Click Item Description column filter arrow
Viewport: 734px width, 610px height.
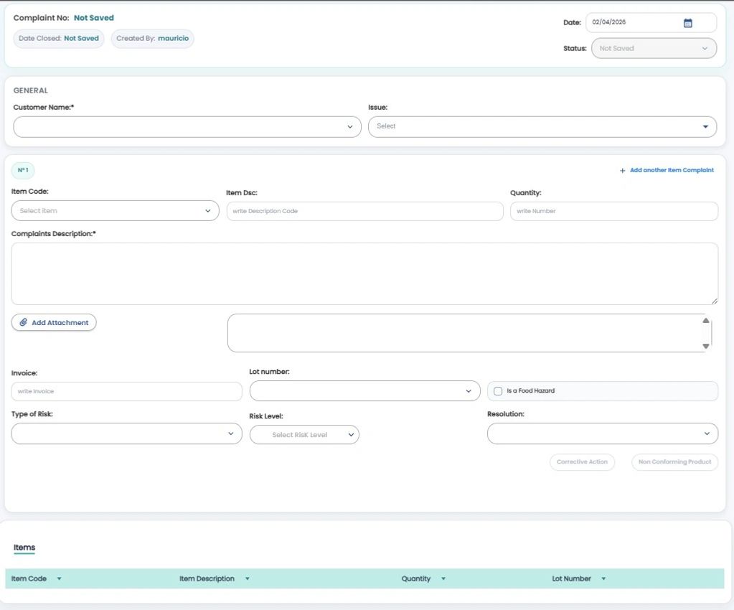[x=247, y=578]
